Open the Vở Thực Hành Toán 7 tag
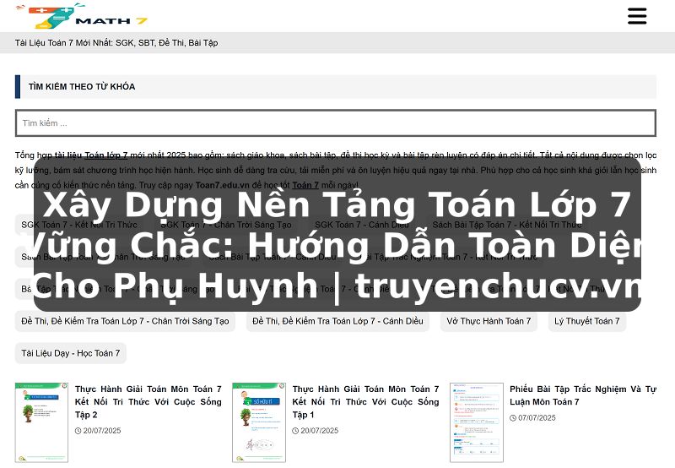The image size is (675, 468). pos(489,321)
